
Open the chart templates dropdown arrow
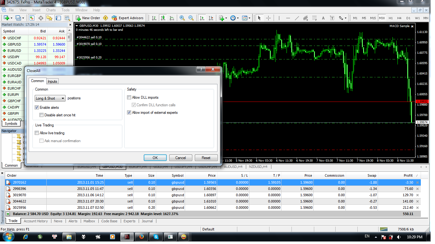(x=249, y=18)
